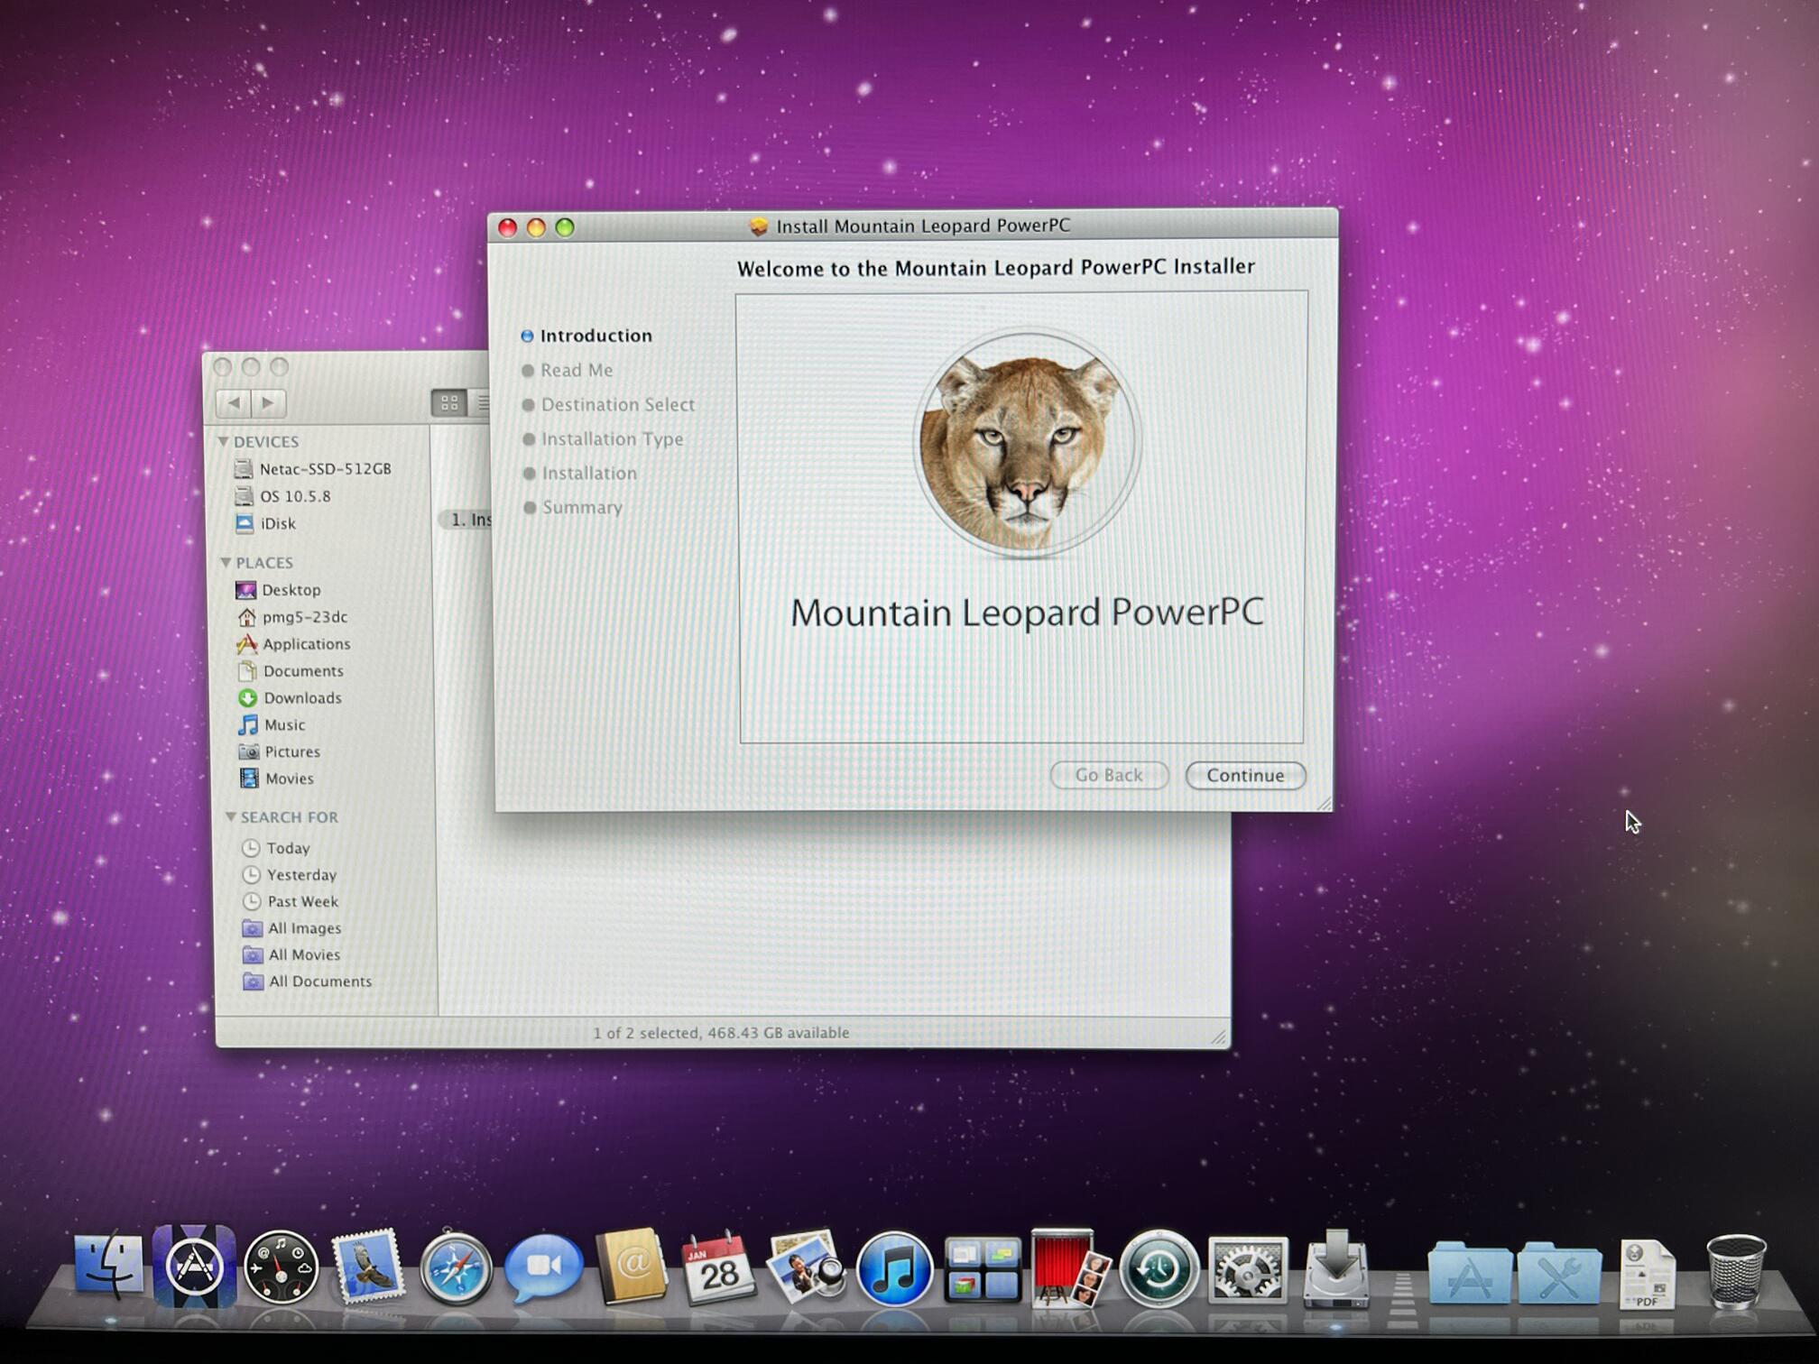Viewport: 1819px width, 1364px height.
Task: Open System Preferences gear icon
Action: tap(1247, 1269)
